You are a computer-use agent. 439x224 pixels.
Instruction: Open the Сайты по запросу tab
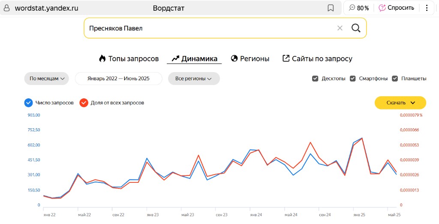(317, 59)
